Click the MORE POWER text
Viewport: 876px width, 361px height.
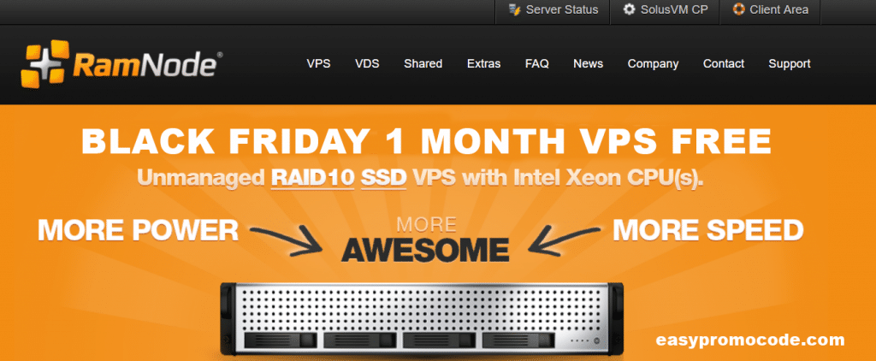click(138, 229)
